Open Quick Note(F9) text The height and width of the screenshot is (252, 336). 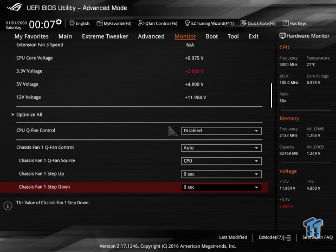(x=262, y=23)
